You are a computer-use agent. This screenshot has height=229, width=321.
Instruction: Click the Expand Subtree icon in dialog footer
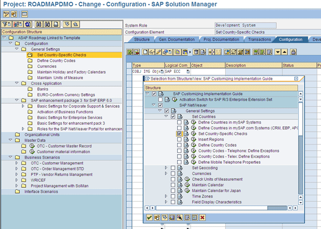(x=165, y=218)
